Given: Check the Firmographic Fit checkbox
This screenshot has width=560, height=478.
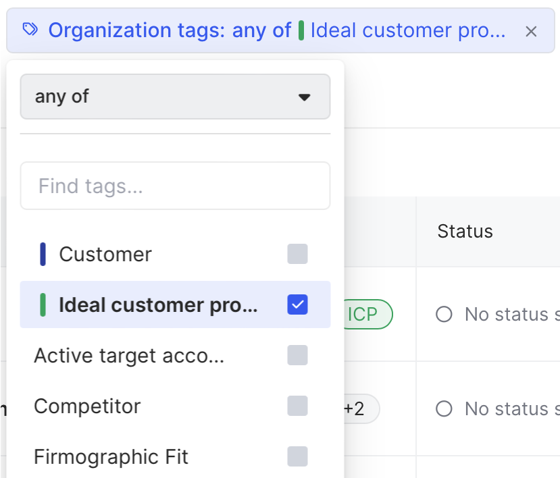Looking at the screenshot, I should coord(297,456).
